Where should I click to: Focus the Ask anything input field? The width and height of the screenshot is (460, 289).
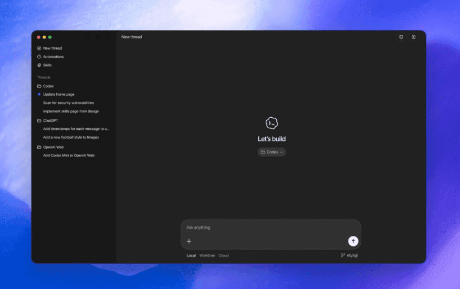tap(263, 228)
